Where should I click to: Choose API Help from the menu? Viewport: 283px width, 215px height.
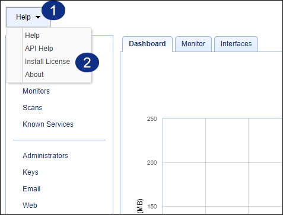click(39, 49)
